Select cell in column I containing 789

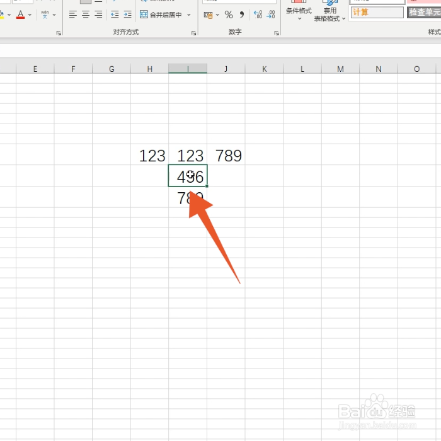point(188,197)
